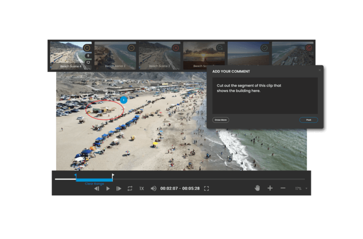Mute the audio volume
Screen dimensions: 363x239
point(153,189)
